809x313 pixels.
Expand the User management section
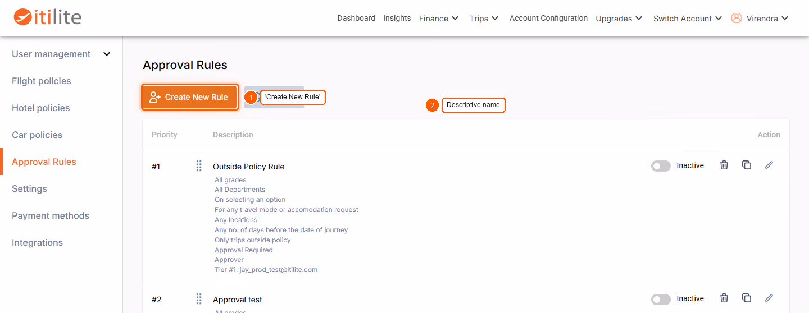(61, 54)
